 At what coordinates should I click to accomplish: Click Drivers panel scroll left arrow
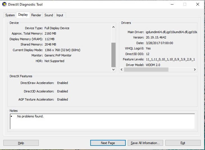pyautogui.click(x=121, y=69)
